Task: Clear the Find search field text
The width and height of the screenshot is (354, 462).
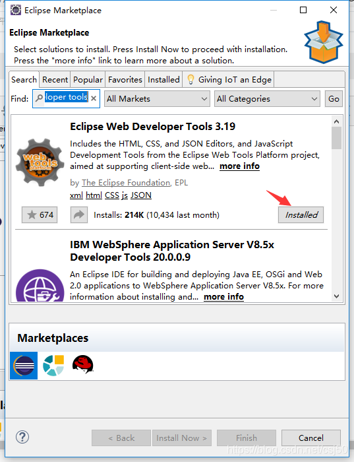Action: [x=94, y=98]
